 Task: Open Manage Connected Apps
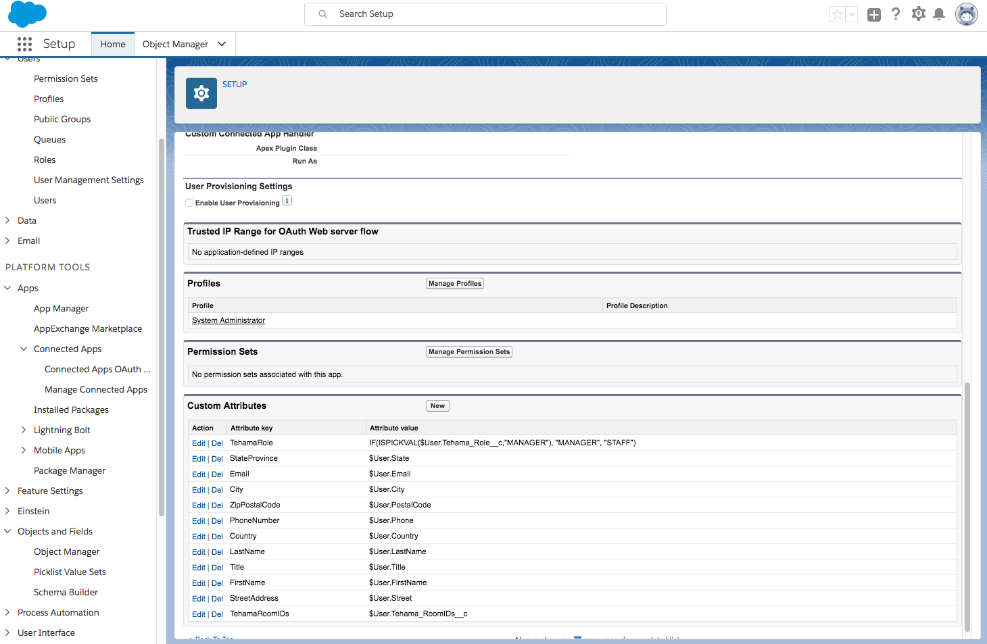tap(96, 389)
